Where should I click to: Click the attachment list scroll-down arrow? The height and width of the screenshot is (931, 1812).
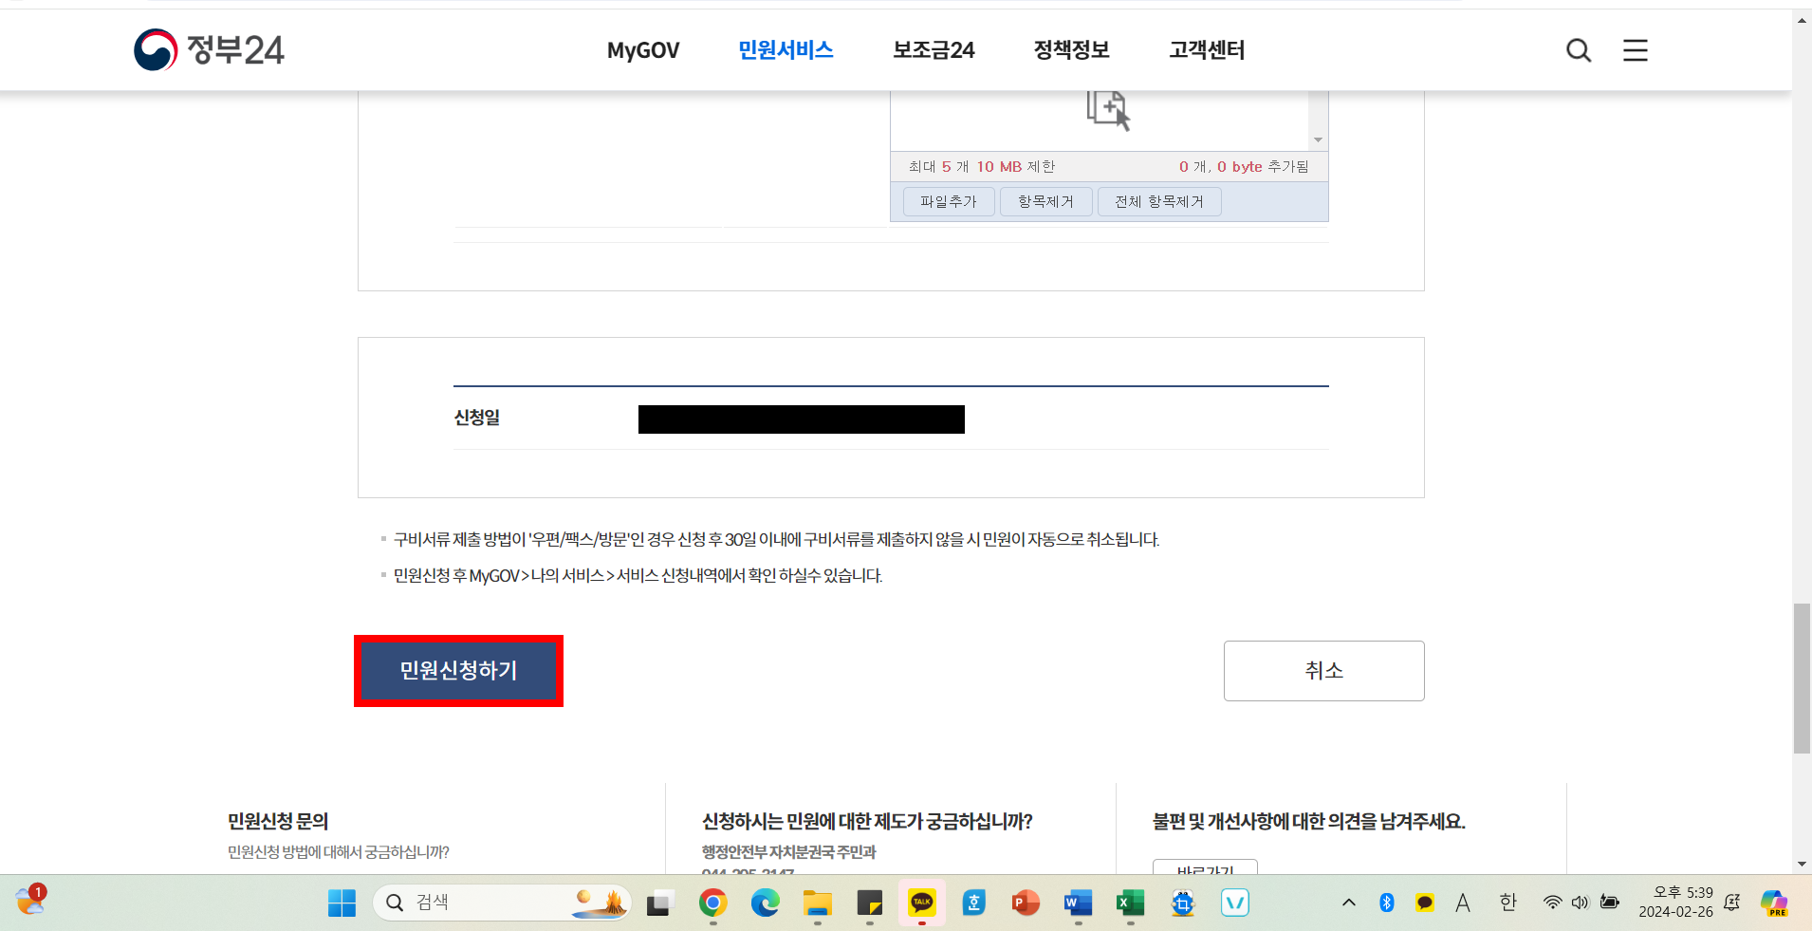point(1318,140)
